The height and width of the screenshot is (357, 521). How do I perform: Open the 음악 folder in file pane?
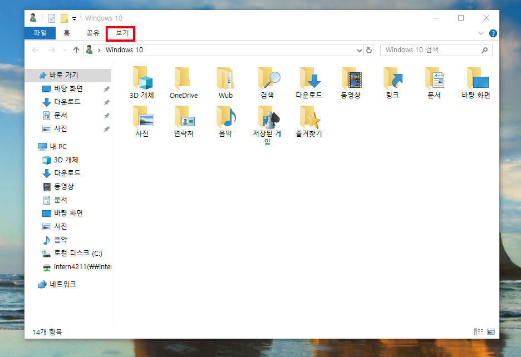[x=225, y=121]
